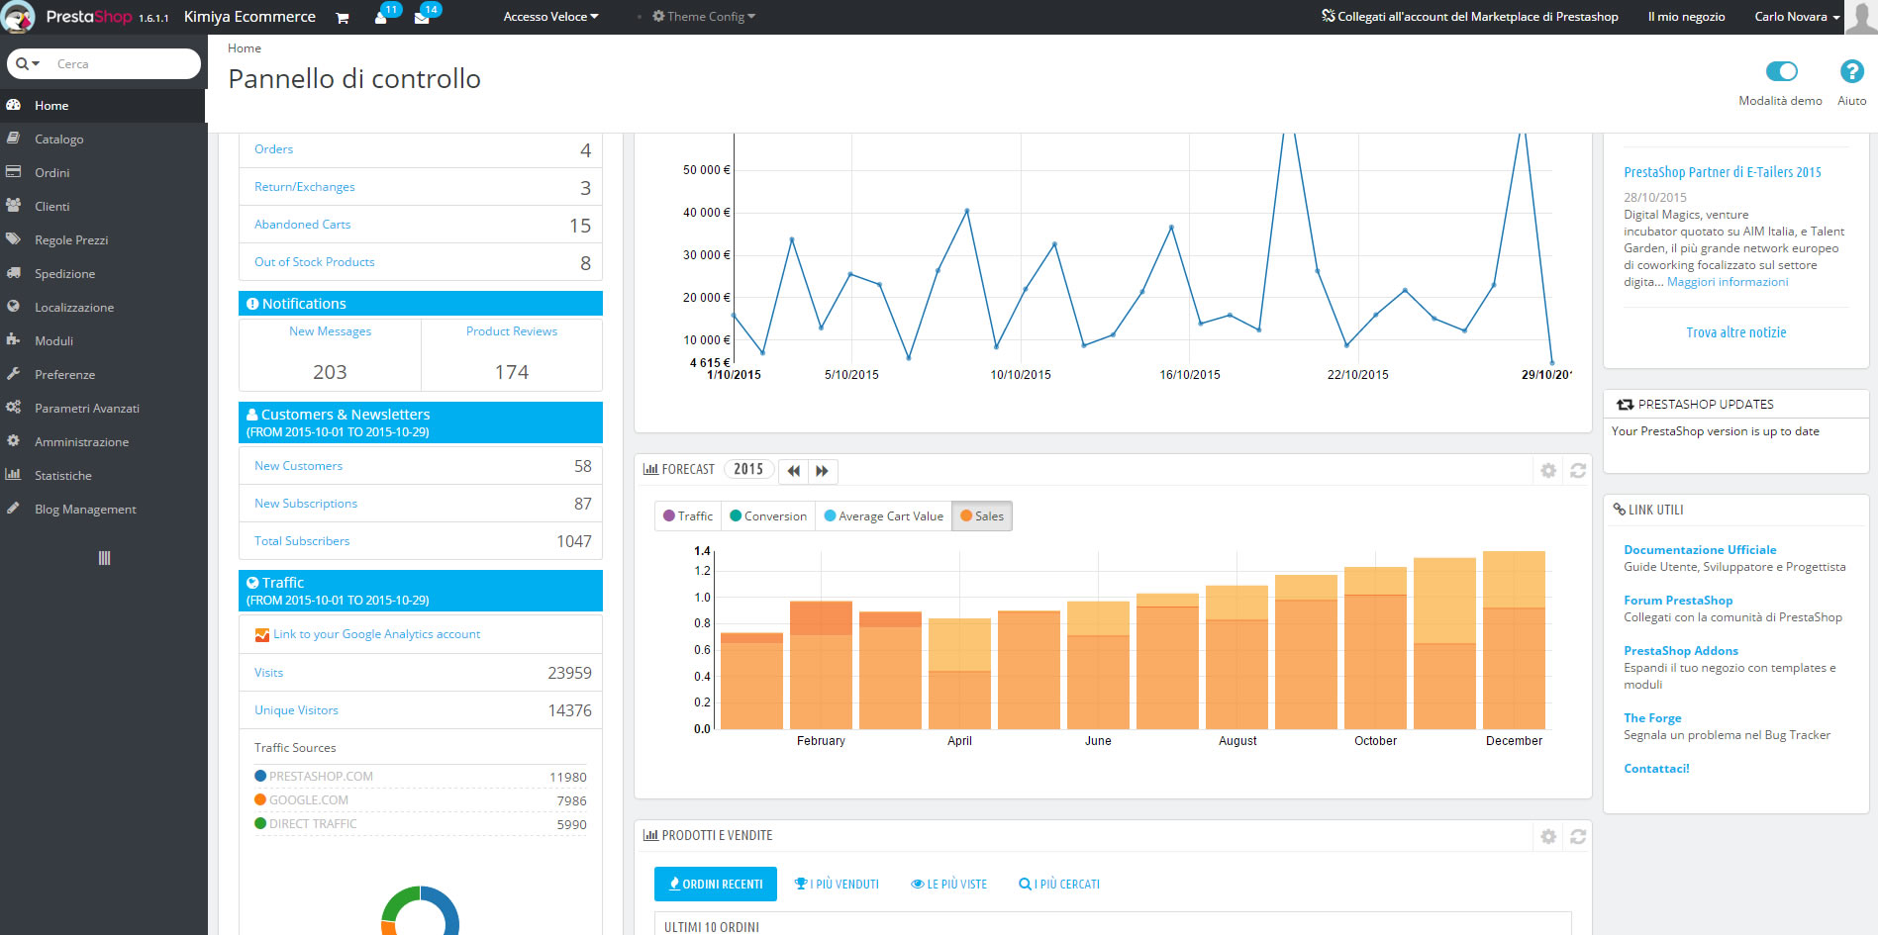Go to previous forecast year

tap(794, 471)
